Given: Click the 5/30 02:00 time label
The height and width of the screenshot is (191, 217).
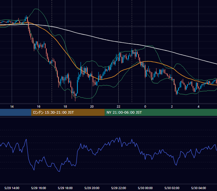Looking at the screenshot, I should (x=172, y=188).
